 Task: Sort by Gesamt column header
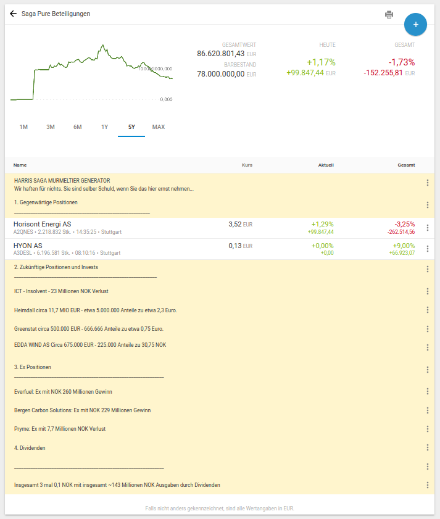406,165
